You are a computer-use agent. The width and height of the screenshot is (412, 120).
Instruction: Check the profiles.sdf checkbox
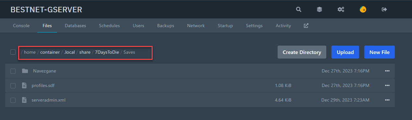pos(13,85)
